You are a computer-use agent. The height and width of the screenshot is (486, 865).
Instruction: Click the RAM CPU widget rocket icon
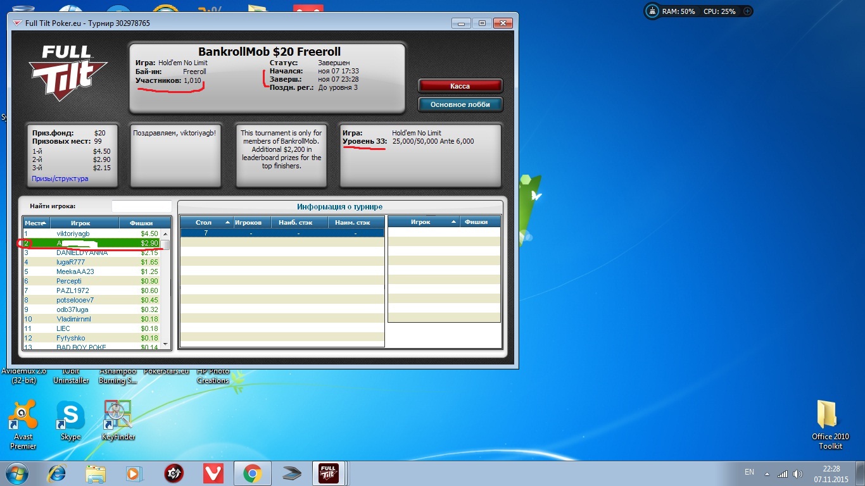tap(653, 11)
